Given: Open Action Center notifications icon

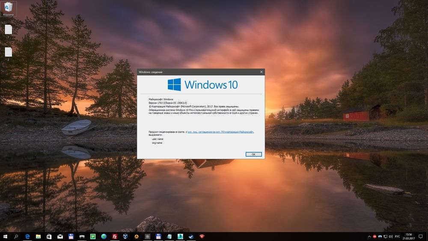Looking at the screenshot, I should tap(421, 236).
